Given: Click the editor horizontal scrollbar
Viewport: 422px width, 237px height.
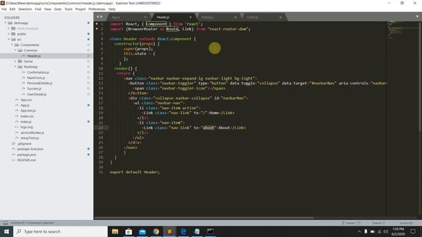Looking at the screenshot, I should tap(204, 218).
